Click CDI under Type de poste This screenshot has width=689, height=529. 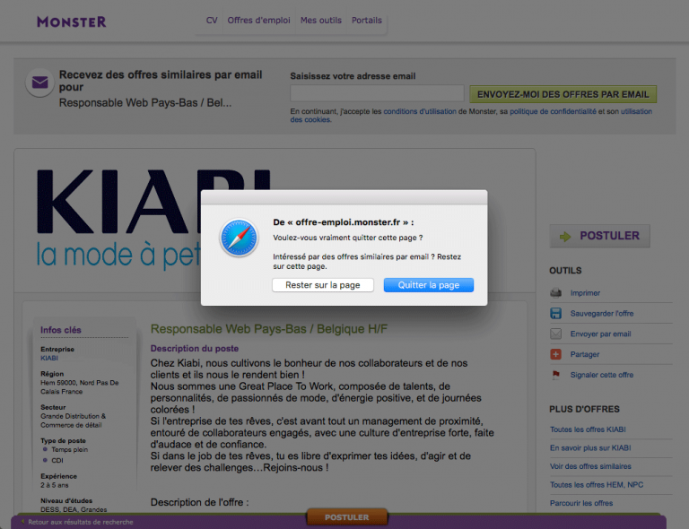pyautogui.click(x=57, y=460)
